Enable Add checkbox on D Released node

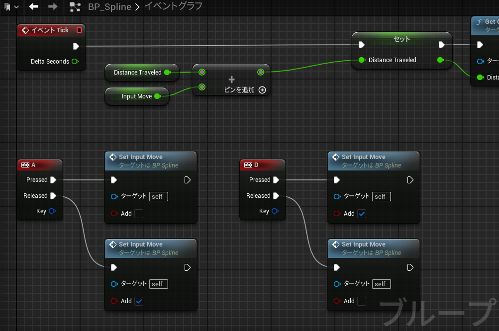[362, 301]
